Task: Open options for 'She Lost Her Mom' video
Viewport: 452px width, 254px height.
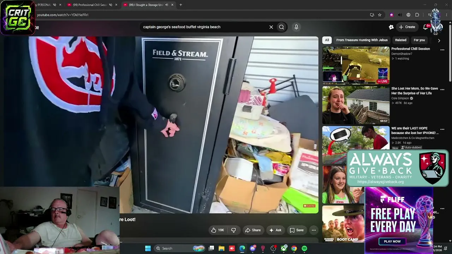Action: point(442,90)
